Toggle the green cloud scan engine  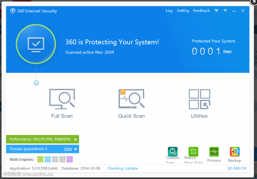pos(40,159)
